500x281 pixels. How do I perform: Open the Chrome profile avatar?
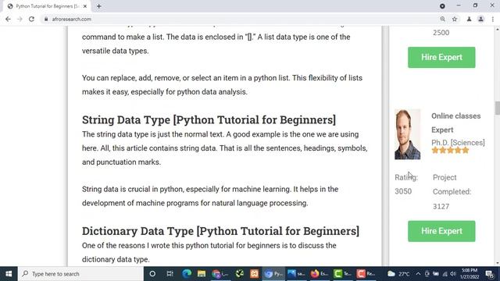tap(481, 19)
